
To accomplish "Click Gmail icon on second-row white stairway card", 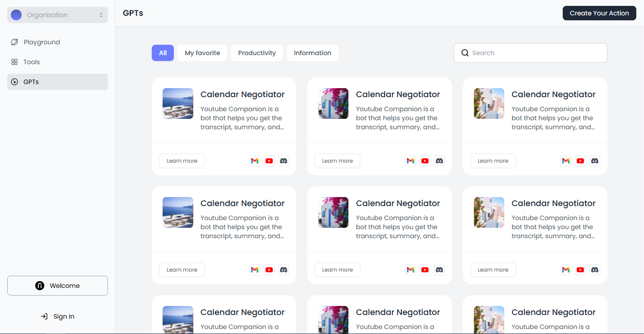I will (x=566, y=270).
